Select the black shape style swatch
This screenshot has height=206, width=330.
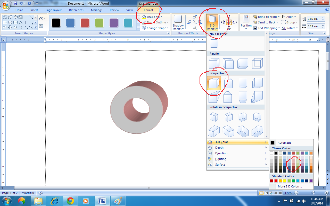[x=56, y=23]
